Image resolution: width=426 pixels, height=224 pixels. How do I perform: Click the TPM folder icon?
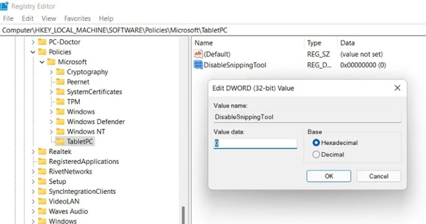60,102
